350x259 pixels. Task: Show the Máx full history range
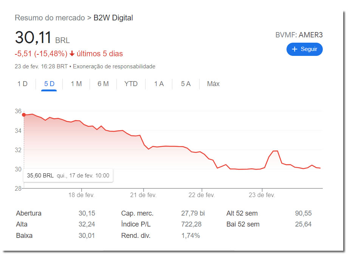coord(213,84)
